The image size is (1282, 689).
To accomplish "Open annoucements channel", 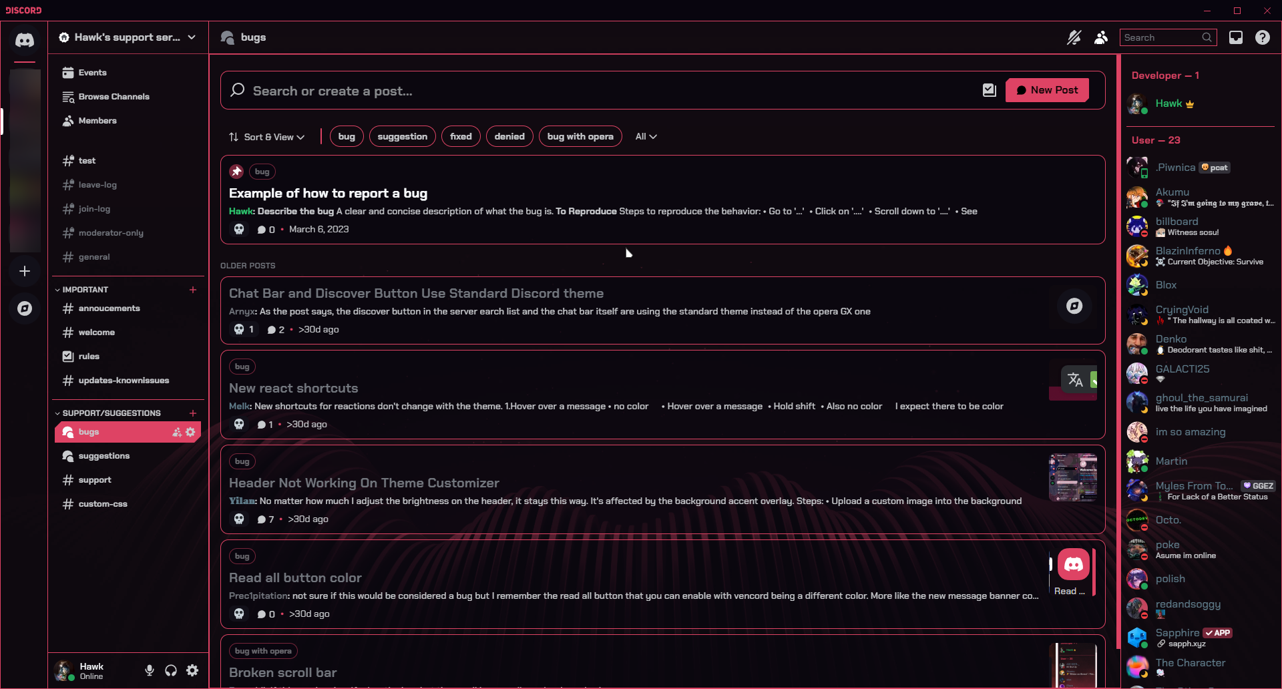I will tap(128, 308).
